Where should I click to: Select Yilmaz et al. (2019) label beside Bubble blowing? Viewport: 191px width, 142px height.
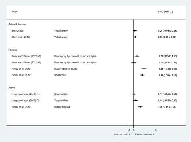click(21, 107)
